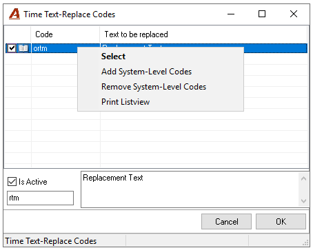313x248 pixels.
Task: Toggle the Is Active checkbox
Action: click(x=12, y=181)
